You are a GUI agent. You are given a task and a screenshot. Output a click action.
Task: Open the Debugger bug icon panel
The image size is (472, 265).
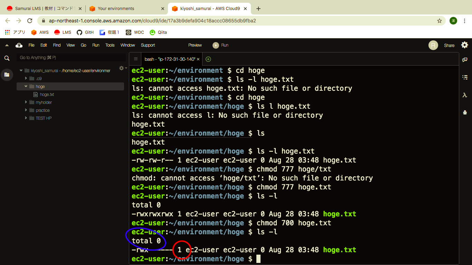(x=465, y=112)
